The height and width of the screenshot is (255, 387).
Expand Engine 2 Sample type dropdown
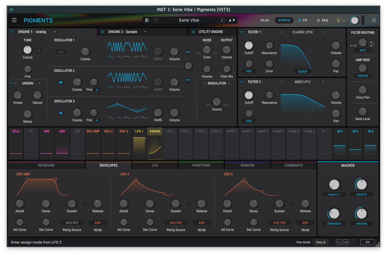click(x=145, y=32)
